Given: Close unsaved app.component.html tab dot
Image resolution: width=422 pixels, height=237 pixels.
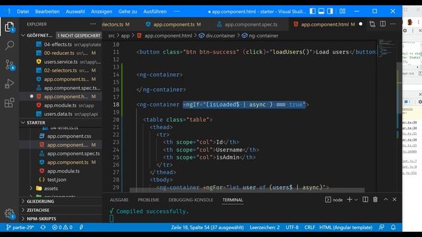Looking at the screenshot, I should 361,24.
